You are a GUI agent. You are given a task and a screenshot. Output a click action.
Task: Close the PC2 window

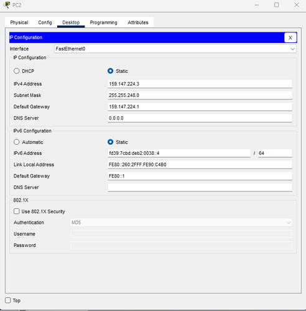(x=297, y=5)
